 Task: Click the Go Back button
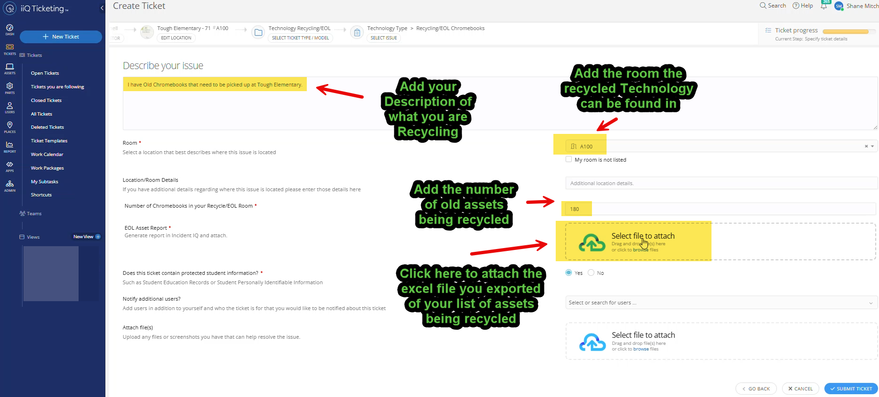tap(756, 389)
